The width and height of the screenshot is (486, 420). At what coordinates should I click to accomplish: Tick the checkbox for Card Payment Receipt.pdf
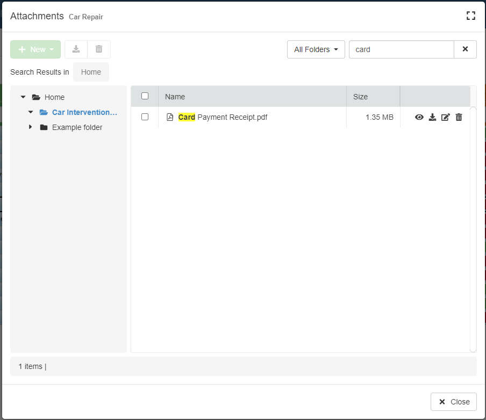point(145,117)
